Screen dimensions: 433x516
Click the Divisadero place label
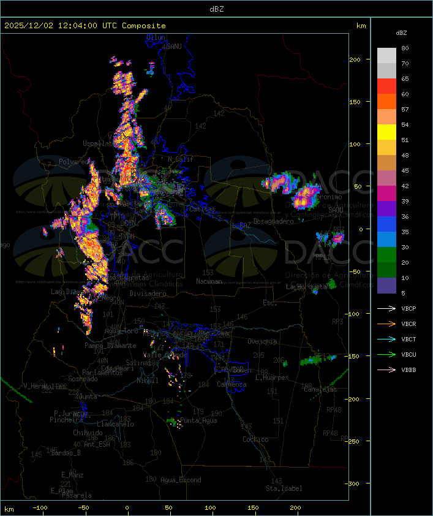148,294
